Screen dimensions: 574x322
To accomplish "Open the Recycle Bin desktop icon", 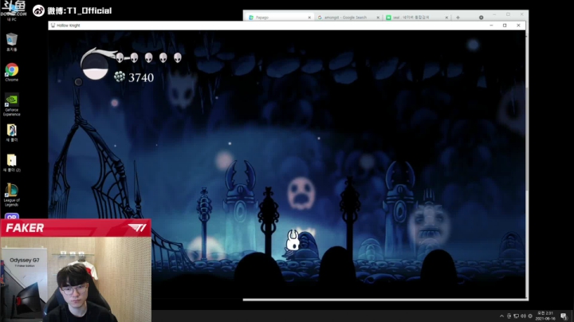I will coord(12,41).
